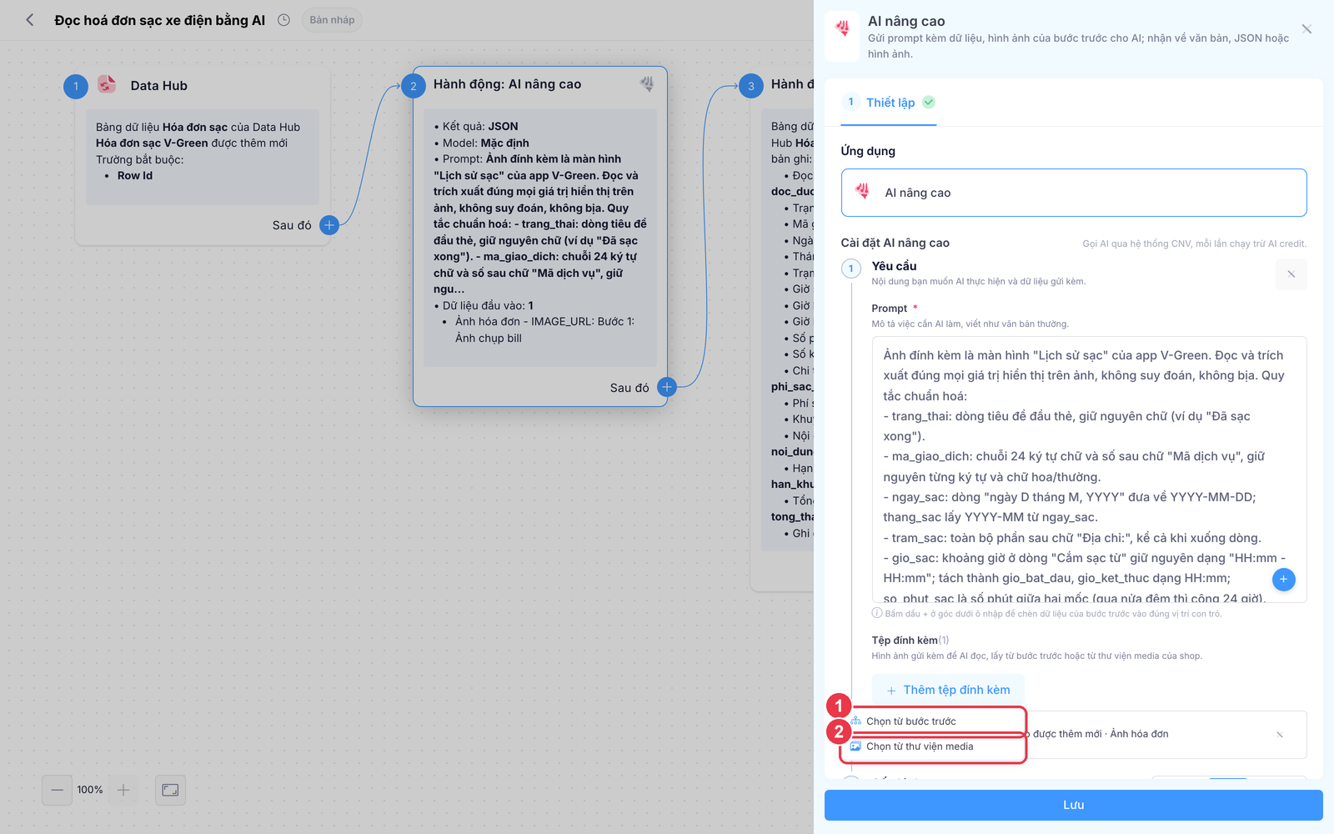The image size is (1334, 834).
Task: Switch to the 'Thiết lập' tab
Action: coord(890,103)
